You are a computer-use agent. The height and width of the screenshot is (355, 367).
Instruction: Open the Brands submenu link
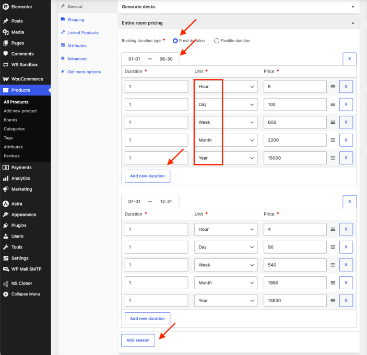(10, 120)
